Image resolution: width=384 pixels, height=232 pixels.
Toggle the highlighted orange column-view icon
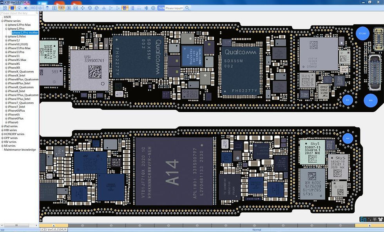pos(125,8)
